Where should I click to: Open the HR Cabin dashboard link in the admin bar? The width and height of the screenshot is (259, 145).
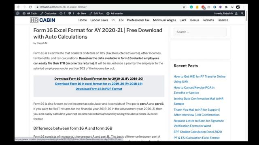[30, 13]
